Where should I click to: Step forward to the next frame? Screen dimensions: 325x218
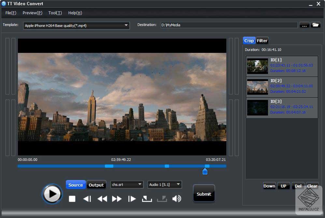click(132, 199)
